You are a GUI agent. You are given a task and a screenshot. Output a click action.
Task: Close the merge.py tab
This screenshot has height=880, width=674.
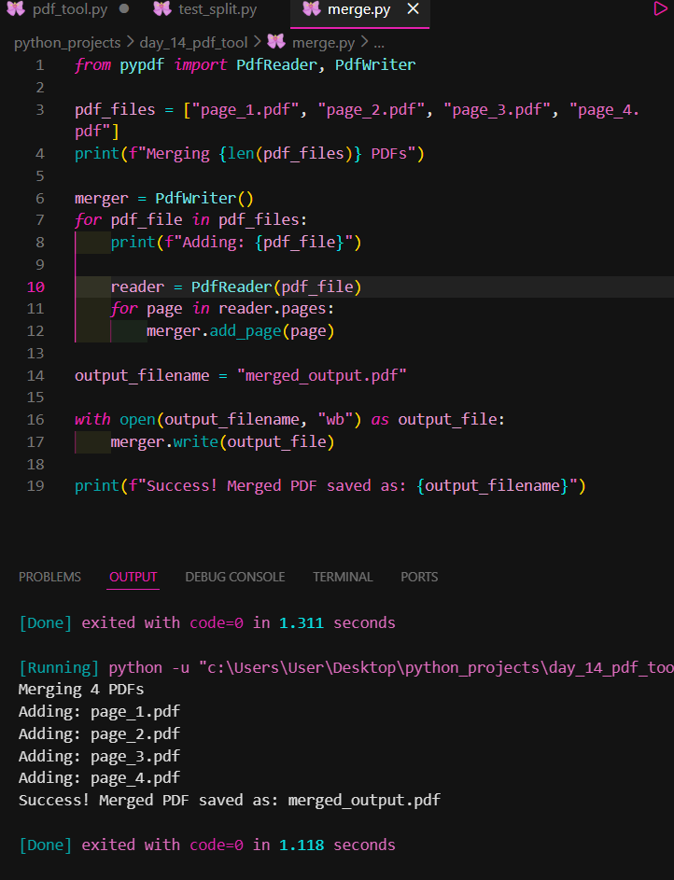pos(413,9)
